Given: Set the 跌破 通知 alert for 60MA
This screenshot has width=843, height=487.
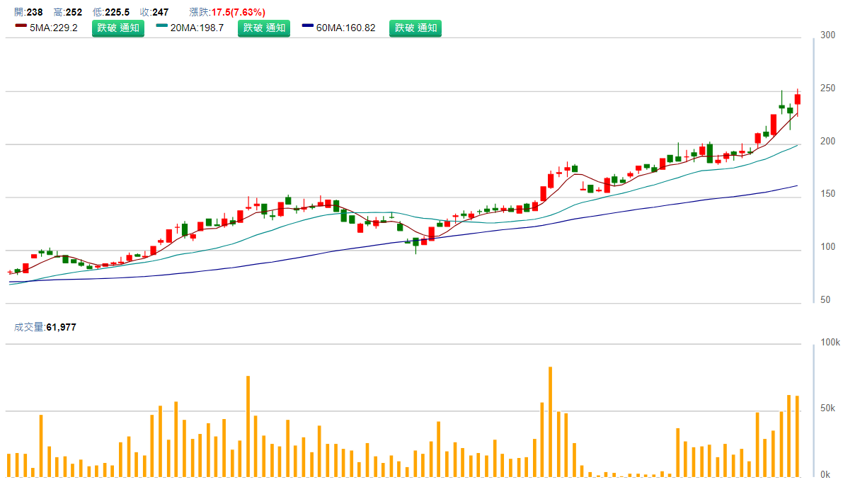Looking at the screenshot, I should pyautogui.click(x=415, y=28).
